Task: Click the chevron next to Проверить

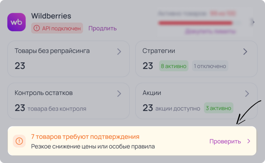Action: [249, 141]
